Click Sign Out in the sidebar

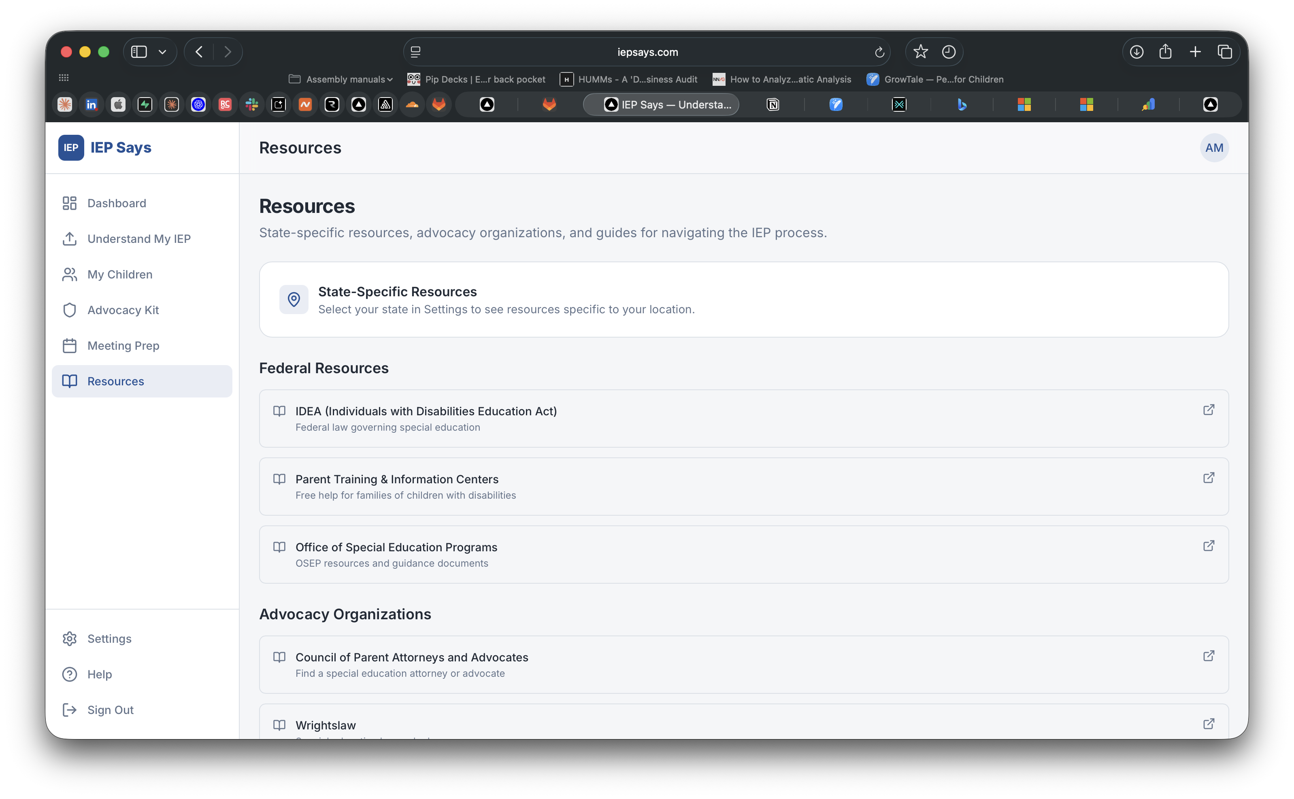tap(110, 710)
